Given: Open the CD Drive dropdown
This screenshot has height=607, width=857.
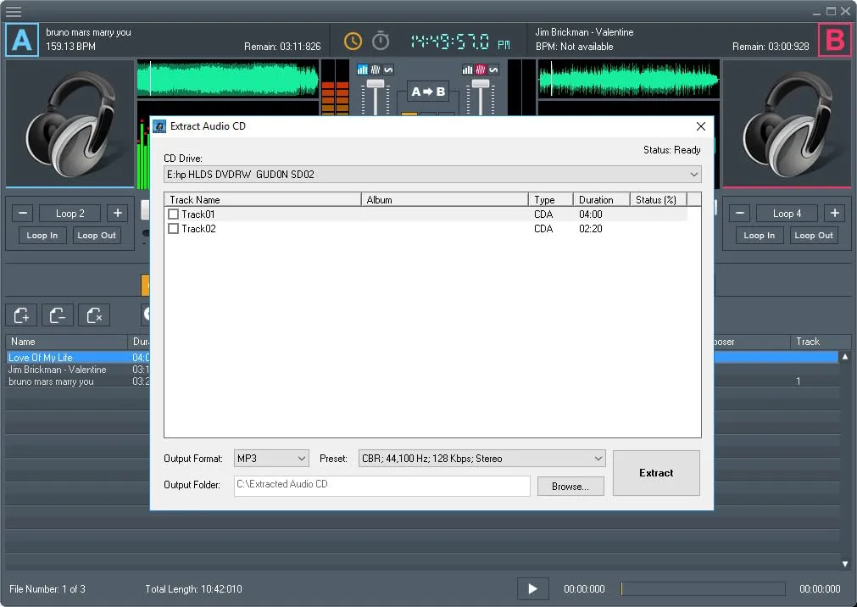Looking at the screenshot, I should click(x=695, y=174).
